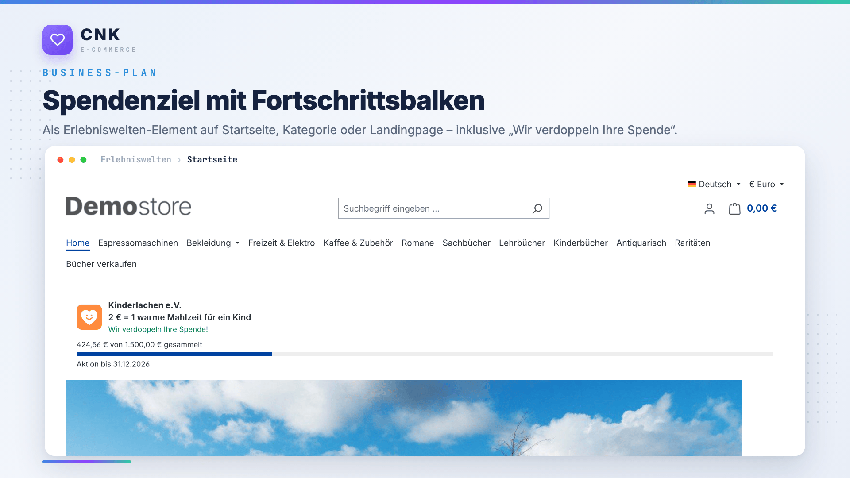Click the Kinderlachen e.V. title
850x478 pixels.
pyautogui.click(x=145, y=305)
